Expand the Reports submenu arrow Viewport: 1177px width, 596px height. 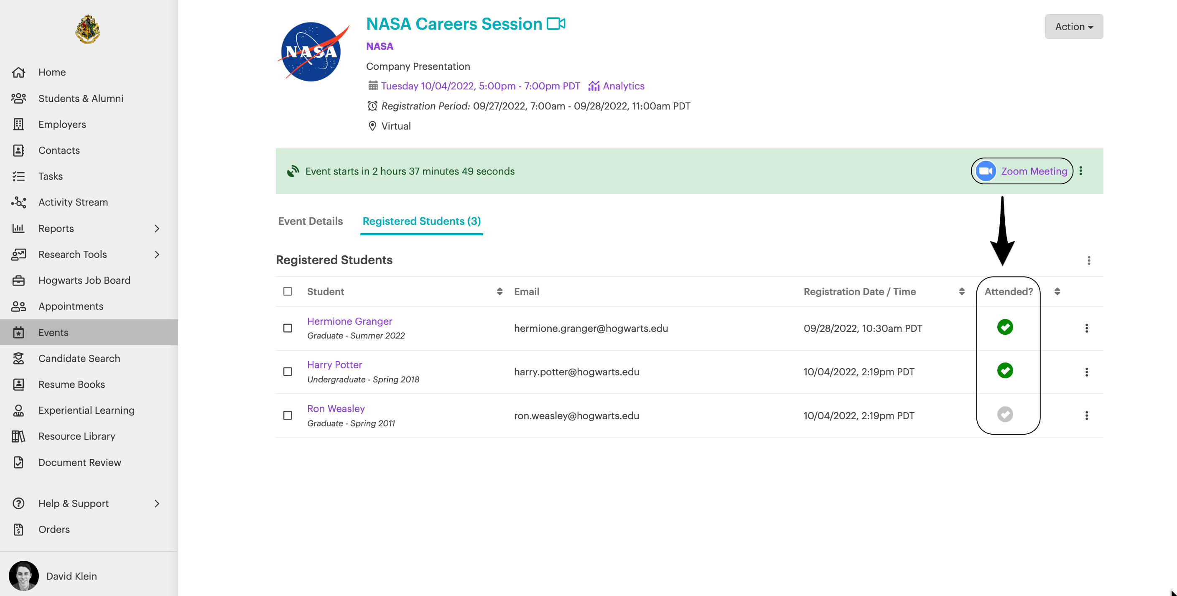157,228
